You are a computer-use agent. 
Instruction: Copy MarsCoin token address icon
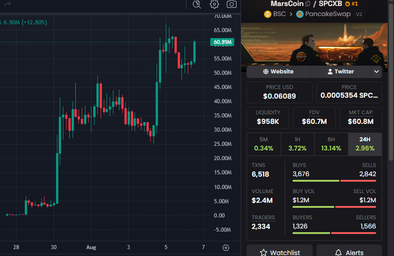coord(308,4)
